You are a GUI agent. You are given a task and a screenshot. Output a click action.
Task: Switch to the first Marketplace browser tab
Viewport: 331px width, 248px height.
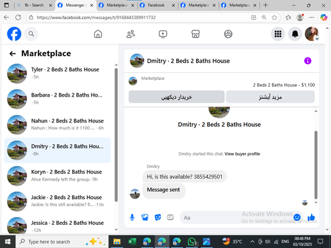(117, 5)
